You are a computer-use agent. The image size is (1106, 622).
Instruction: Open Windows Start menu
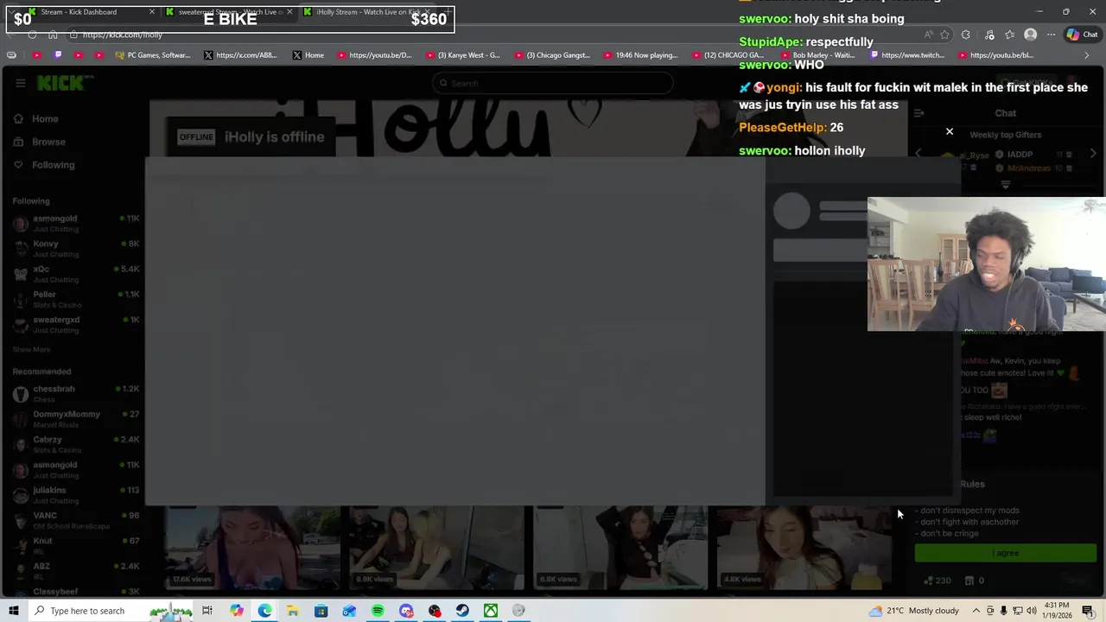(13, 611)
